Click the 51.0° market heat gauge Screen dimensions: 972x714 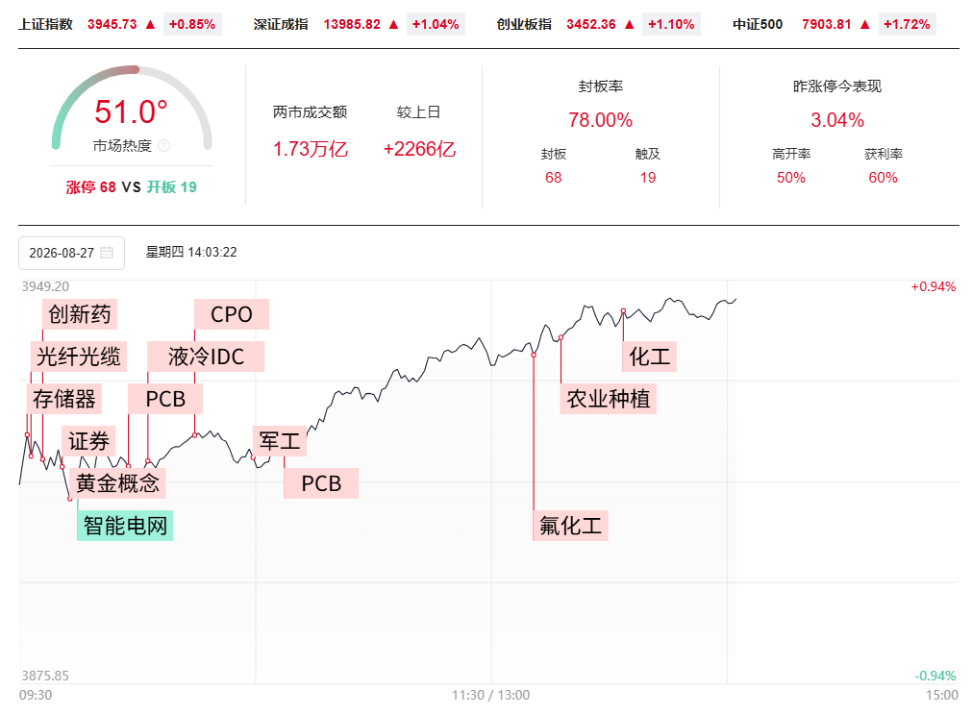[132, 109]
